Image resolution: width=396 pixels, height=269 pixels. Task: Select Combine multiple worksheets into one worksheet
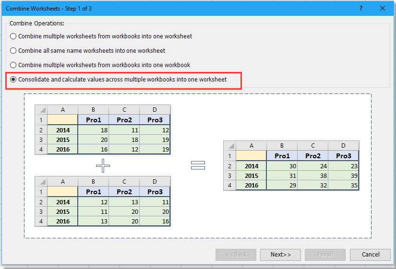tap(13, 36)
